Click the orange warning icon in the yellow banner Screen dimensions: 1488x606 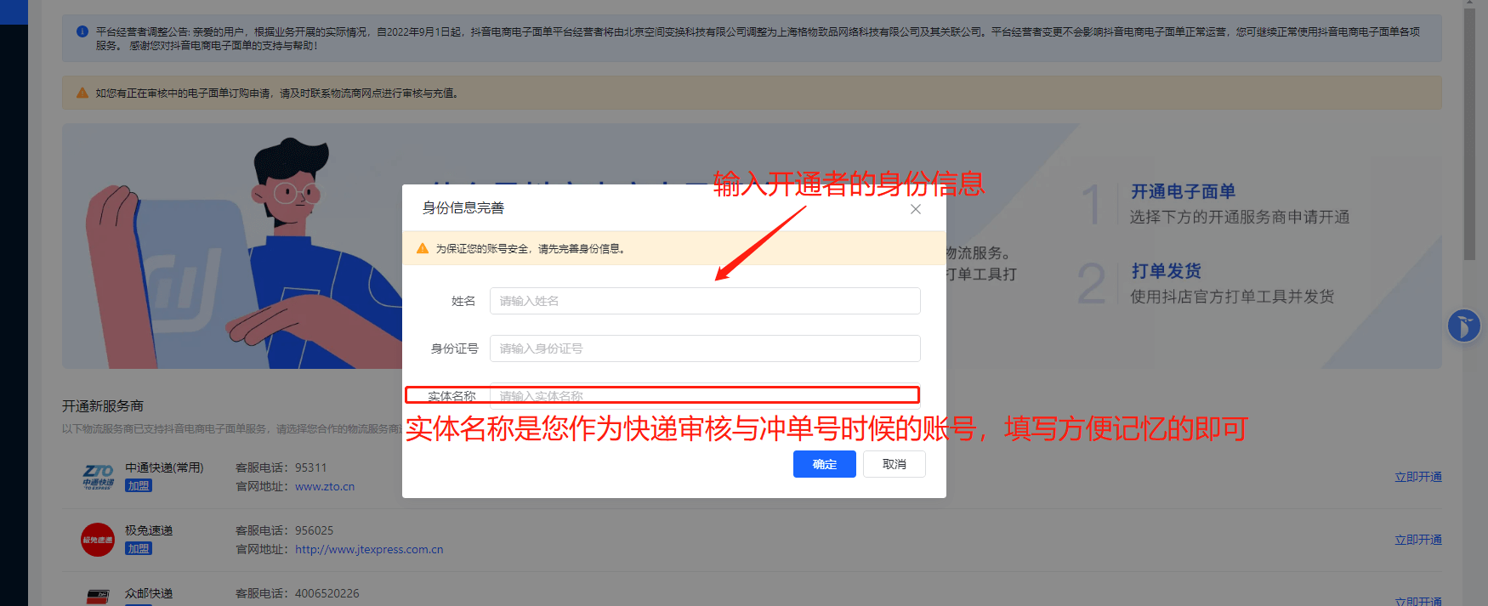[82, 93]
